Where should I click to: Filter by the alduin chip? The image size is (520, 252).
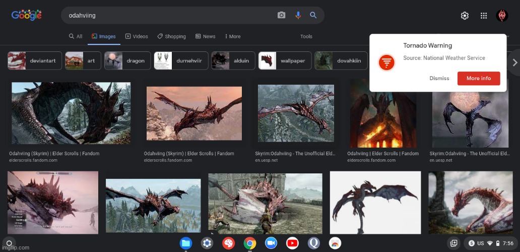(x=233, y=60)
